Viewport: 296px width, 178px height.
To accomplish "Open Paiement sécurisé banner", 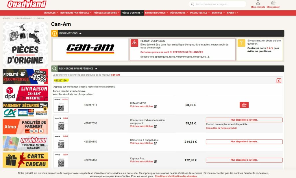I will click(25, 110).
